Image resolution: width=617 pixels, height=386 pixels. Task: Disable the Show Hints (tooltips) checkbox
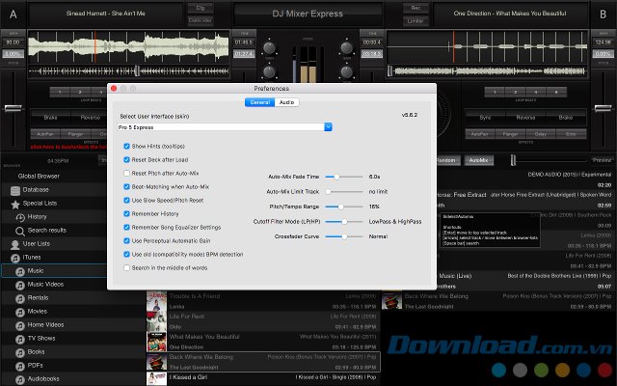[x=127, y=146]
